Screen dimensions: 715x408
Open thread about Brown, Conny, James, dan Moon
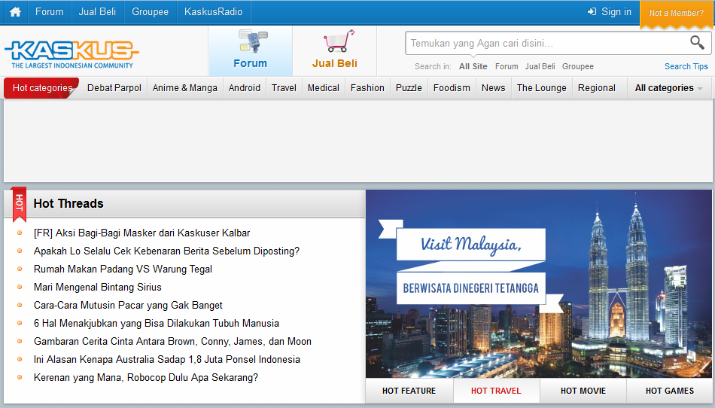172,342
